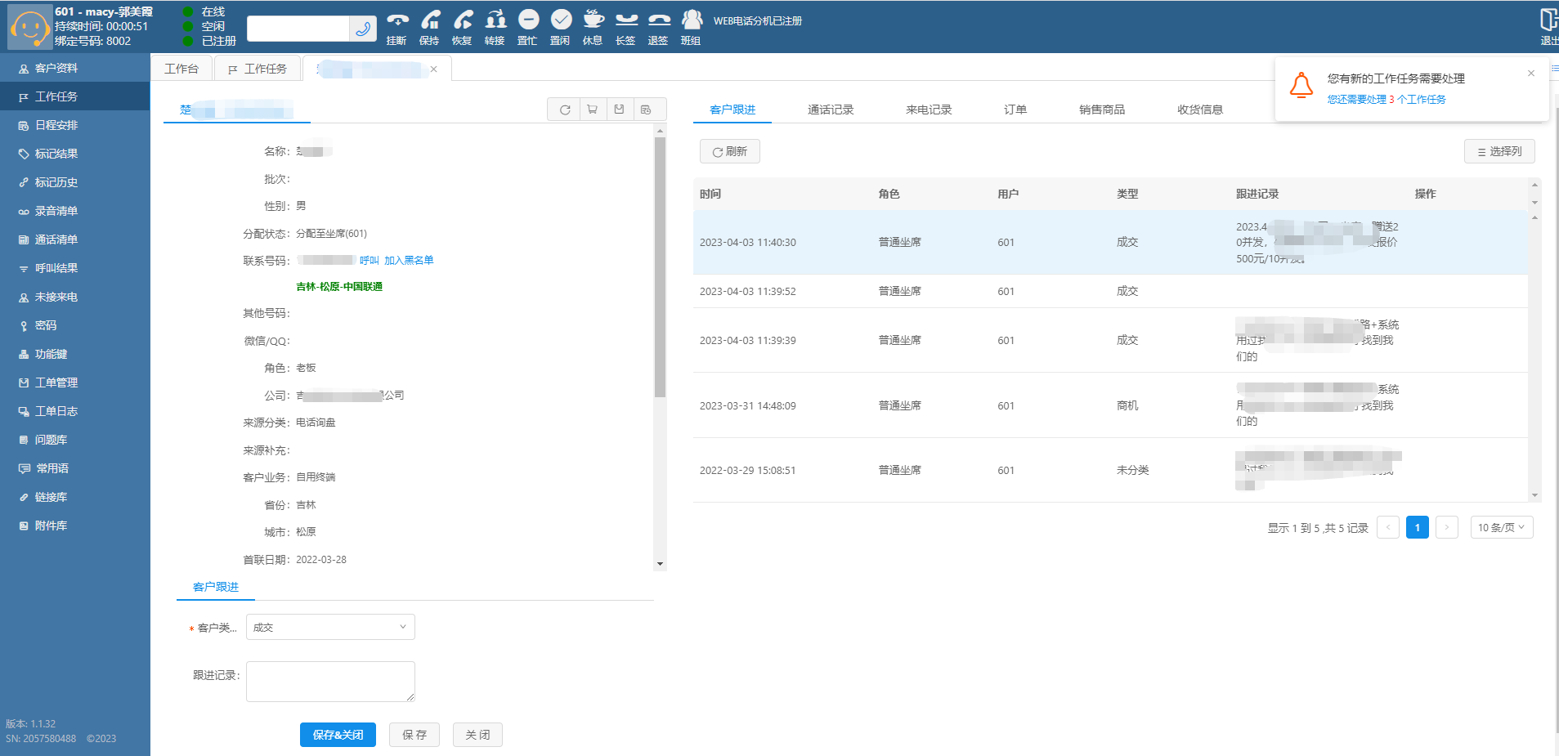
Task: Switch to the 通话记录 tab
Action: coord(831,110)
